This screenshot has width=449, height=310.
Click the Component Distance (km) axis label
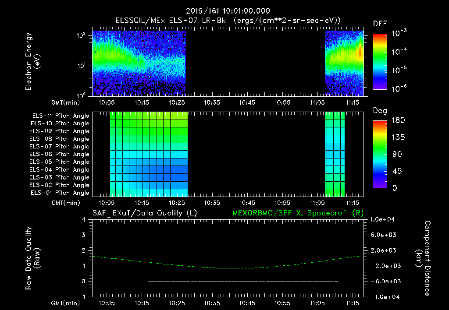coord(423,258)
